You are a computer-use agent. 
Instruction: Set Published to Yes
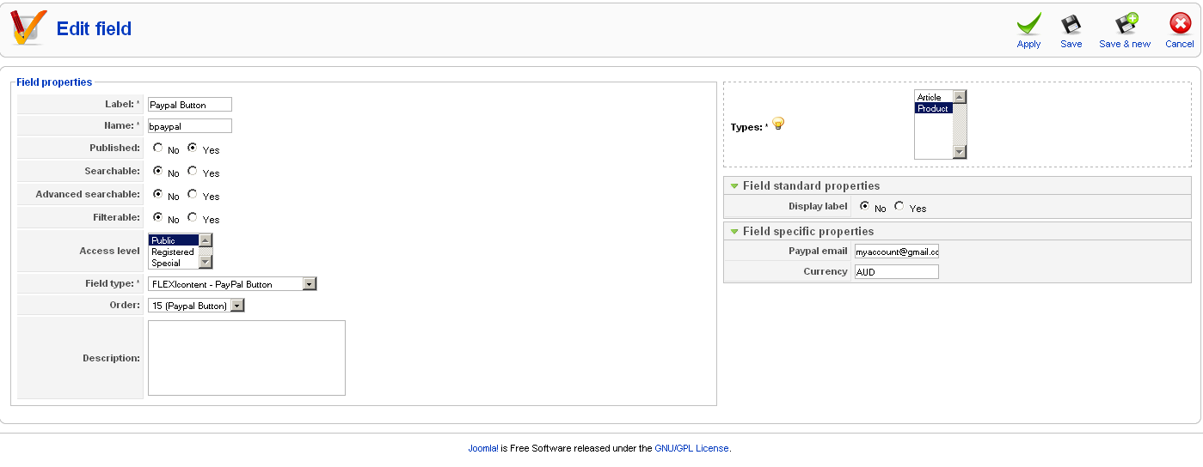tap(193, 148)
